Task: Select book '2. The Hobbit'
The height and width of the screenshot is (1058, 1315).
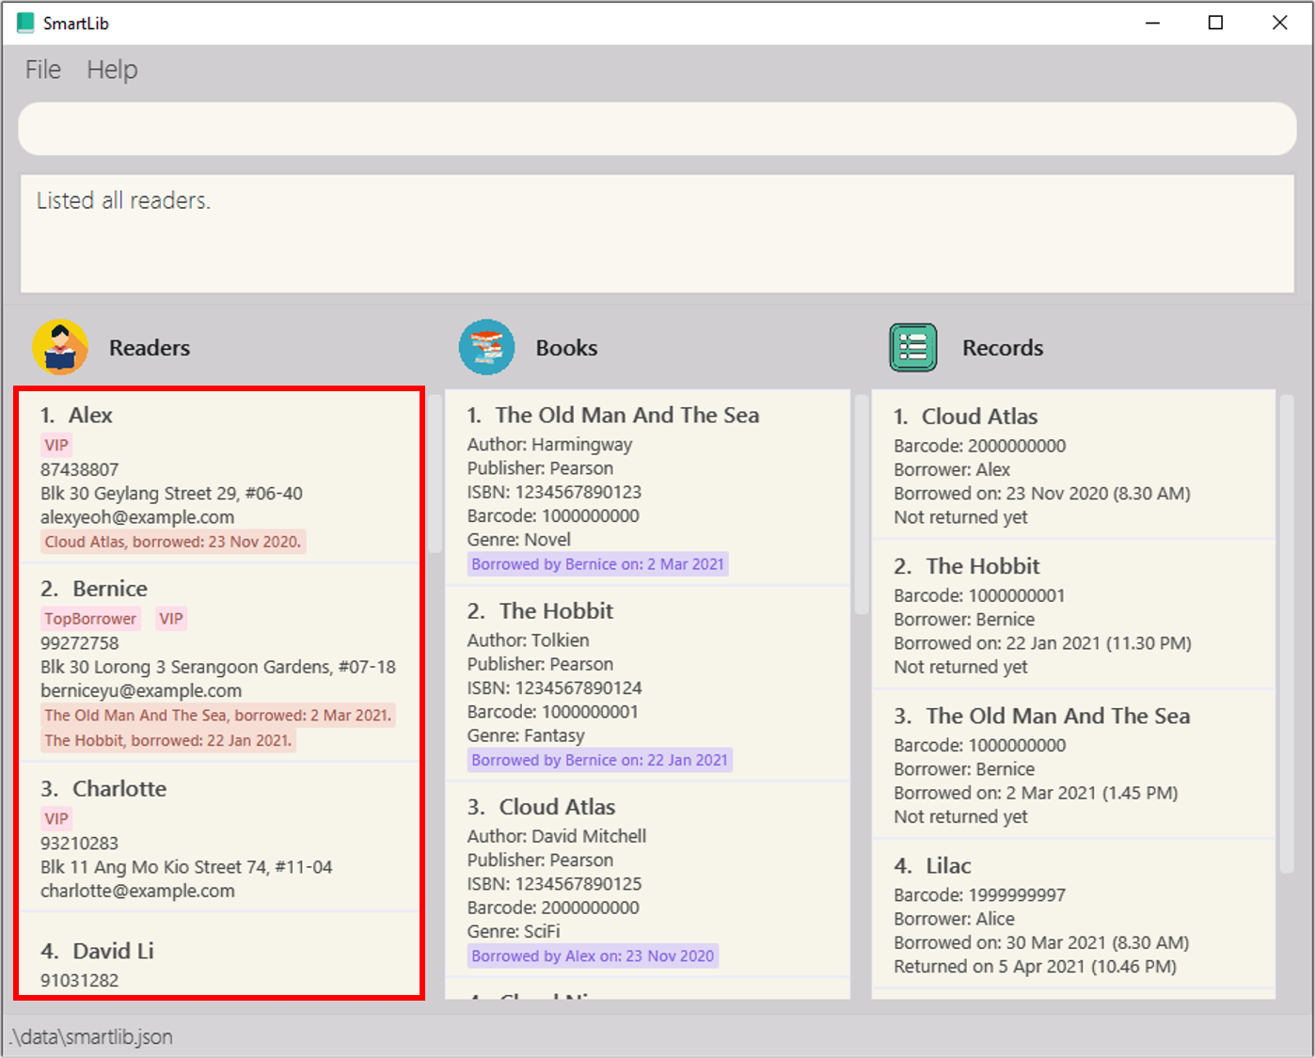Action: [x=648, y=684]
